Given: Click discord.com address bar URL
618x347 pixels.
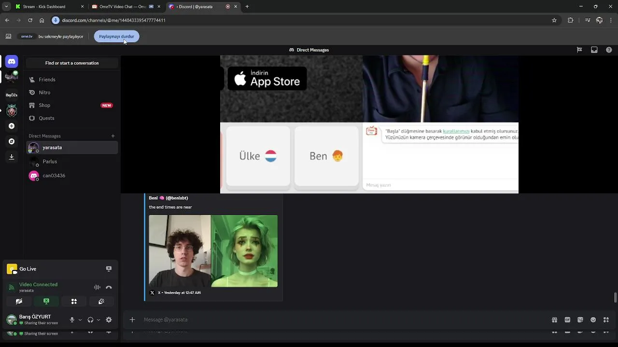Looking at the screenshot, I should click(113, 20).
